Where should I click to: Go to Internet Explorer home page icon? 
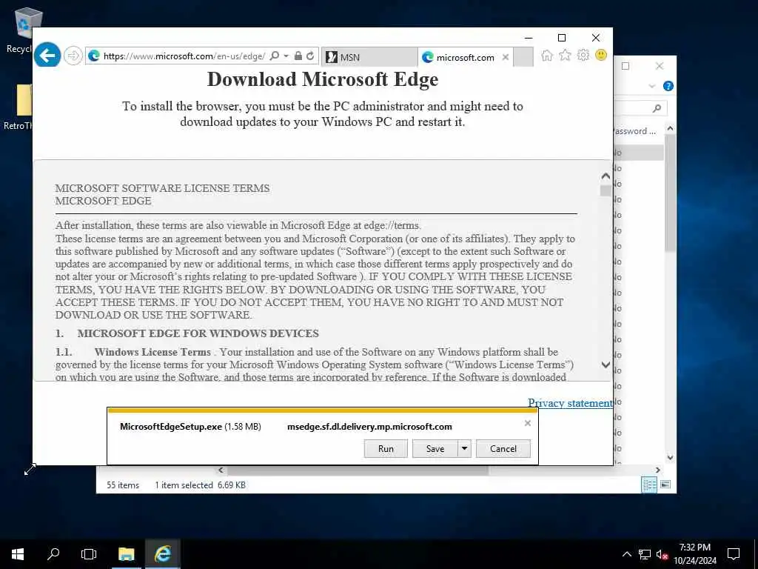click(x=547, y=55)
